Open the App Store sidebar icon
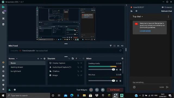Screen dimensions: 174x98 click(3, 24)
